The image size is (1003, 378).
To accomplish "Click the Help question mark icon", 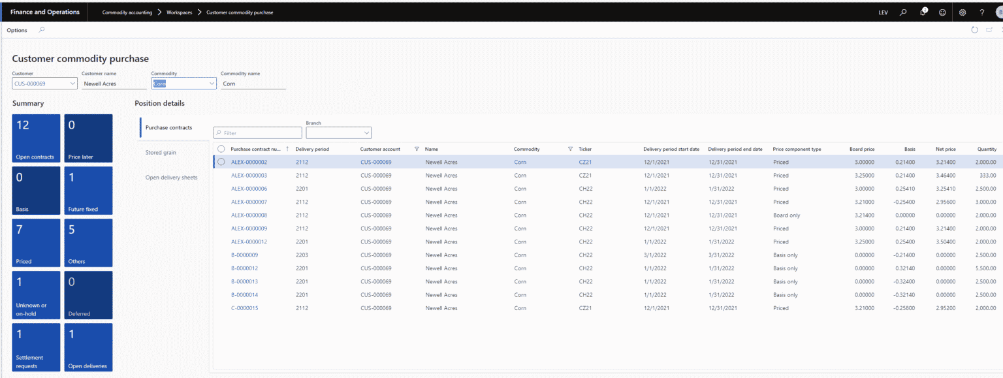I will tap(981, 12).
